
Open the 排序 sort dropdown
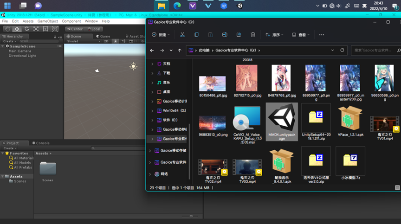tap(276, 35)
